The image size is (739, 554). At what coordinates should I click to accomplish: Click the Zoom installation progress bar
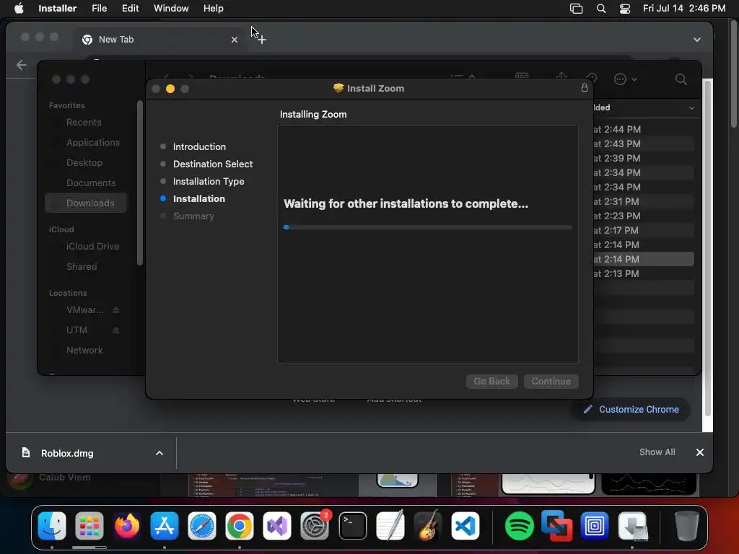tap(428, 227)
